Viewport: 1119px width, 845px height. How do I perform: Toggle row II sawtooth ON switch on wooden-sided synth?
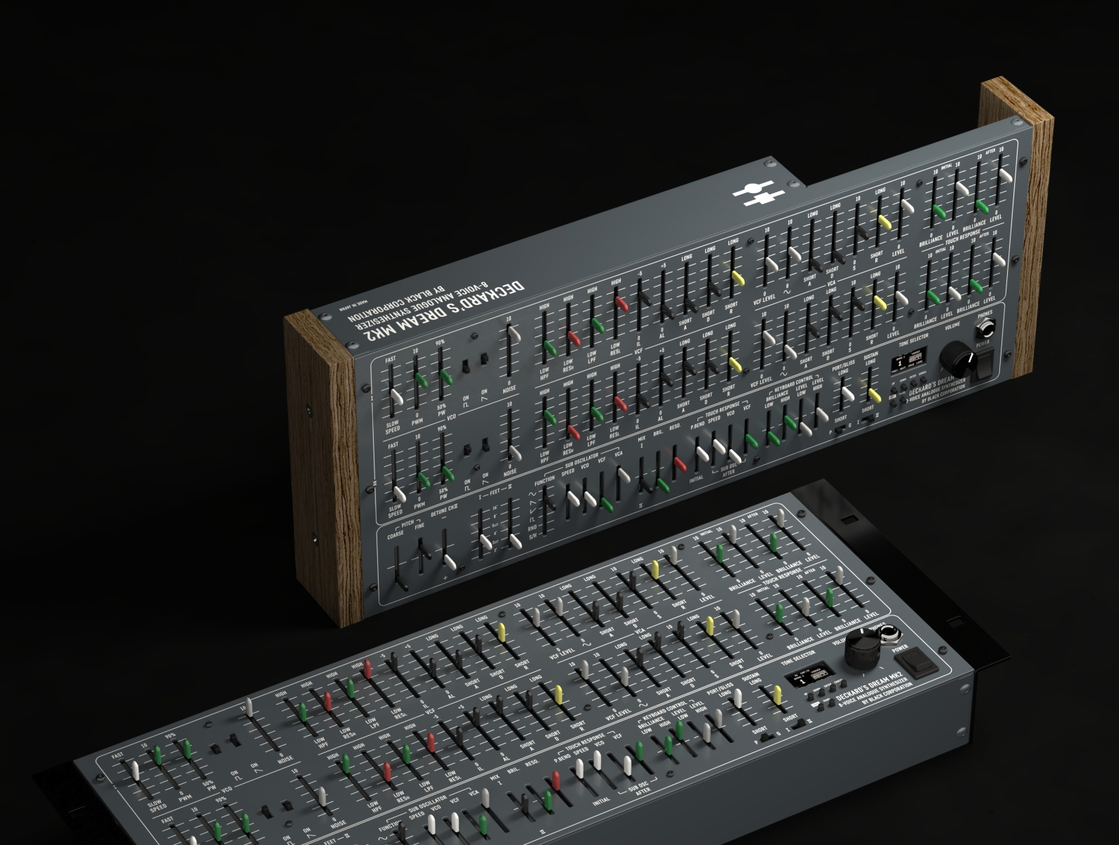485,445
